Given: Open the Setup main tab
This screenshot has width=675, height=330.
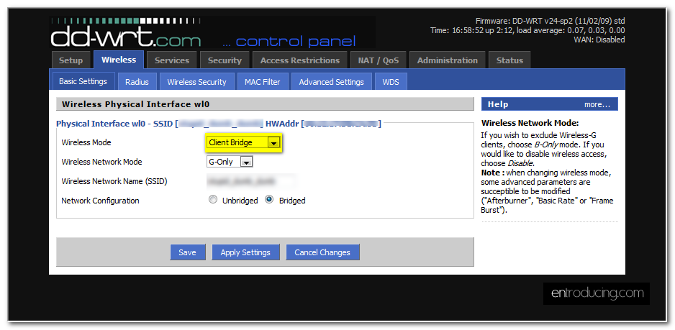Looking at the screenshot, I should (x=71, y=60).
